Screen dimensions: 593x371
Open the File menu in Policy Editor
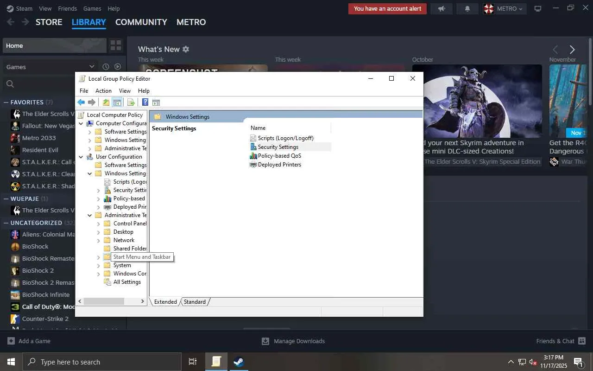84,91
